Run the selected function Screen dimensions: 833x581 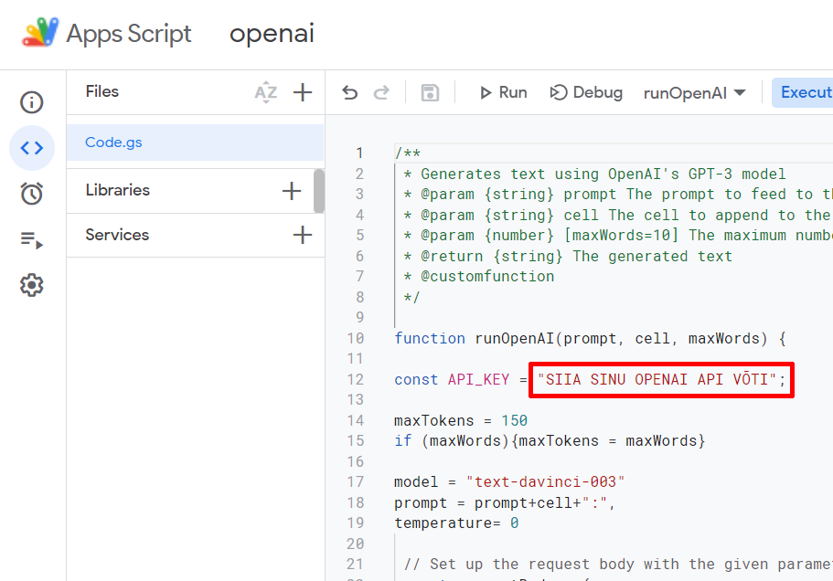point(503,93)
